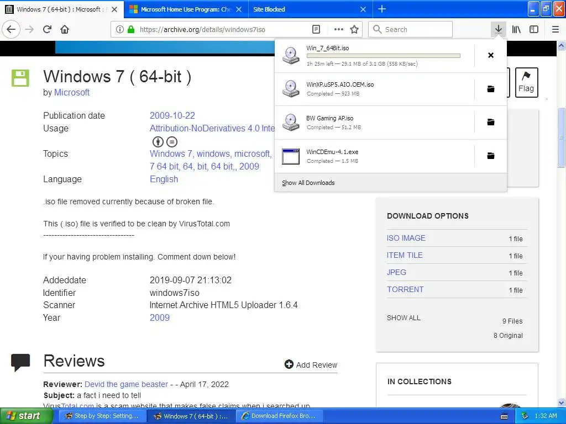
Task: Click the system tray icon beside the clock
Action: click(x=525, y=416)
